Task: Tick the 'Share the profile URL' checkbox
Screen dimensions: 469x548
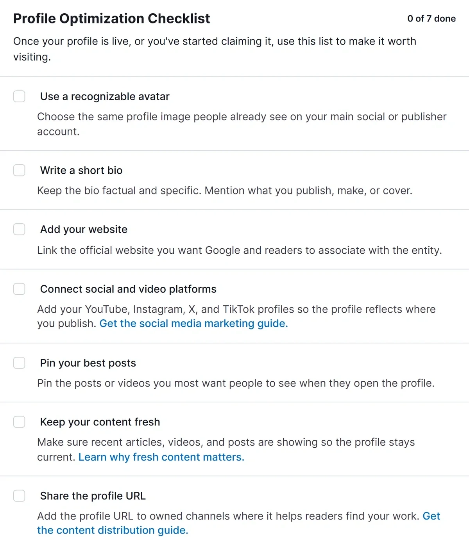Action: pos(19,496)
